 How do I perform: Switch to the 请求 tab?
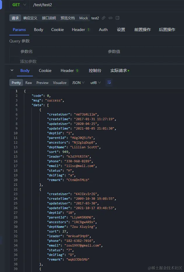[15, 18]
